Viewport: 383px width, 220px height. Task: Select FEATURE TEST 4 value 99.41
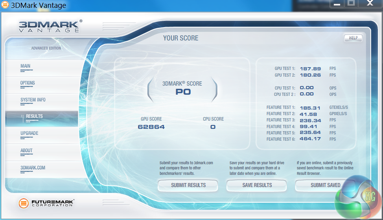coord(308,126)
